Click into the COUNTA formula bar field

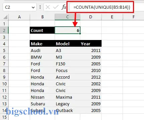[x=102, y=7]
